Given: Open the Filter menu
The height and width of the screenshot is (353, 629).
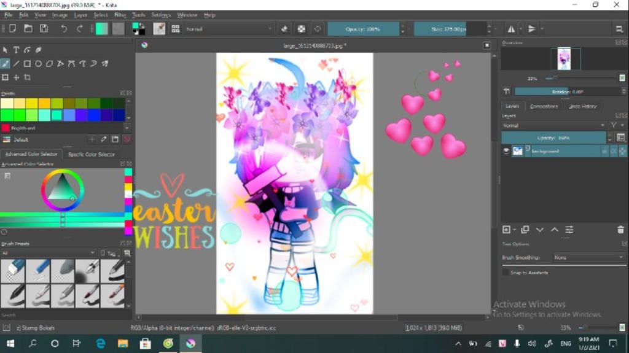Looking at the screenshot, I should [120, 15].
